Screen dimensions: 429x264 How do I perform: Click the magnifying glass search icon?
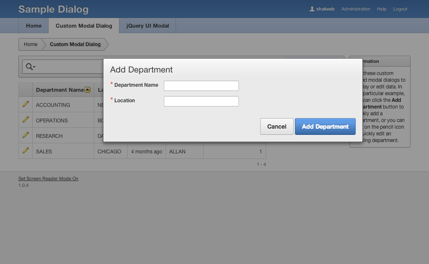click(29, 67)
